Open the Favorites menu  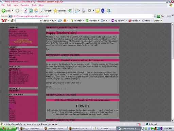(25, 5)
